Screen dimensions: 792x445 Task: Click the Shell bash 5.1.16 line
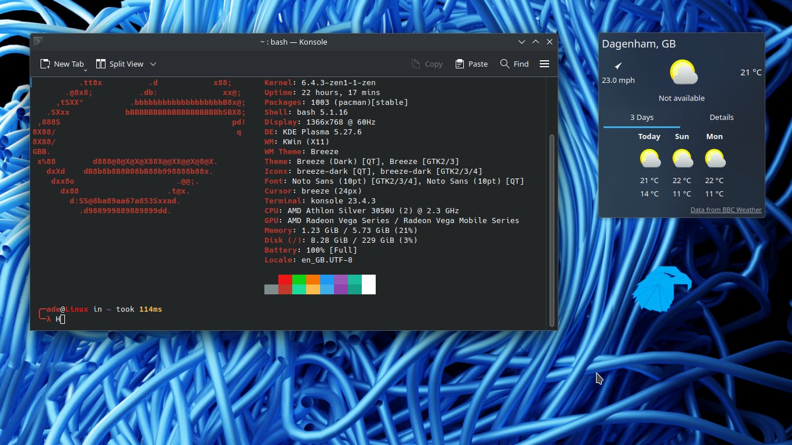pos(306,112)
